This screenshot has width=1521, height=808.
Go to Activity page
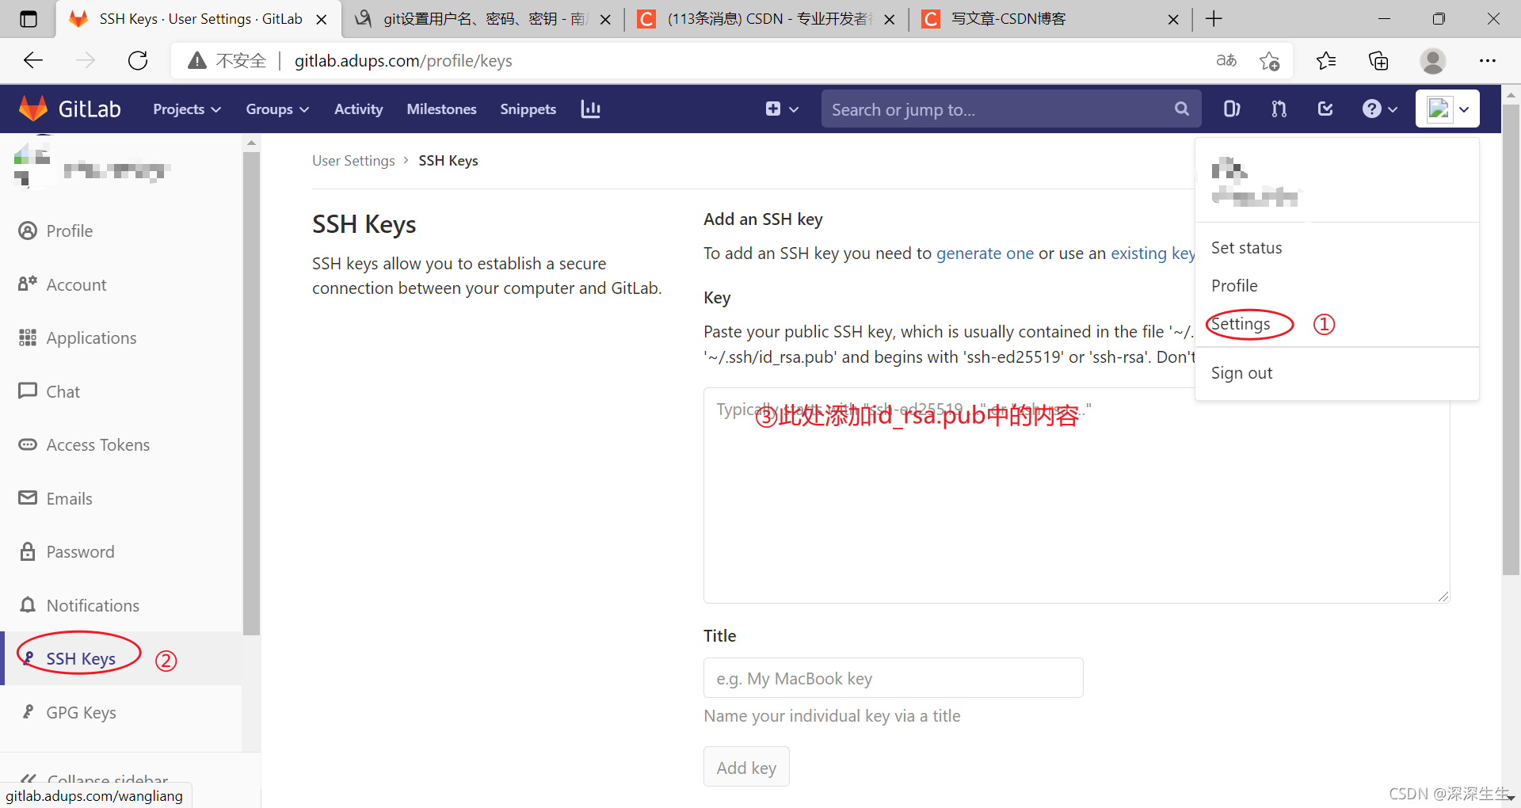[x=358, y=109]
